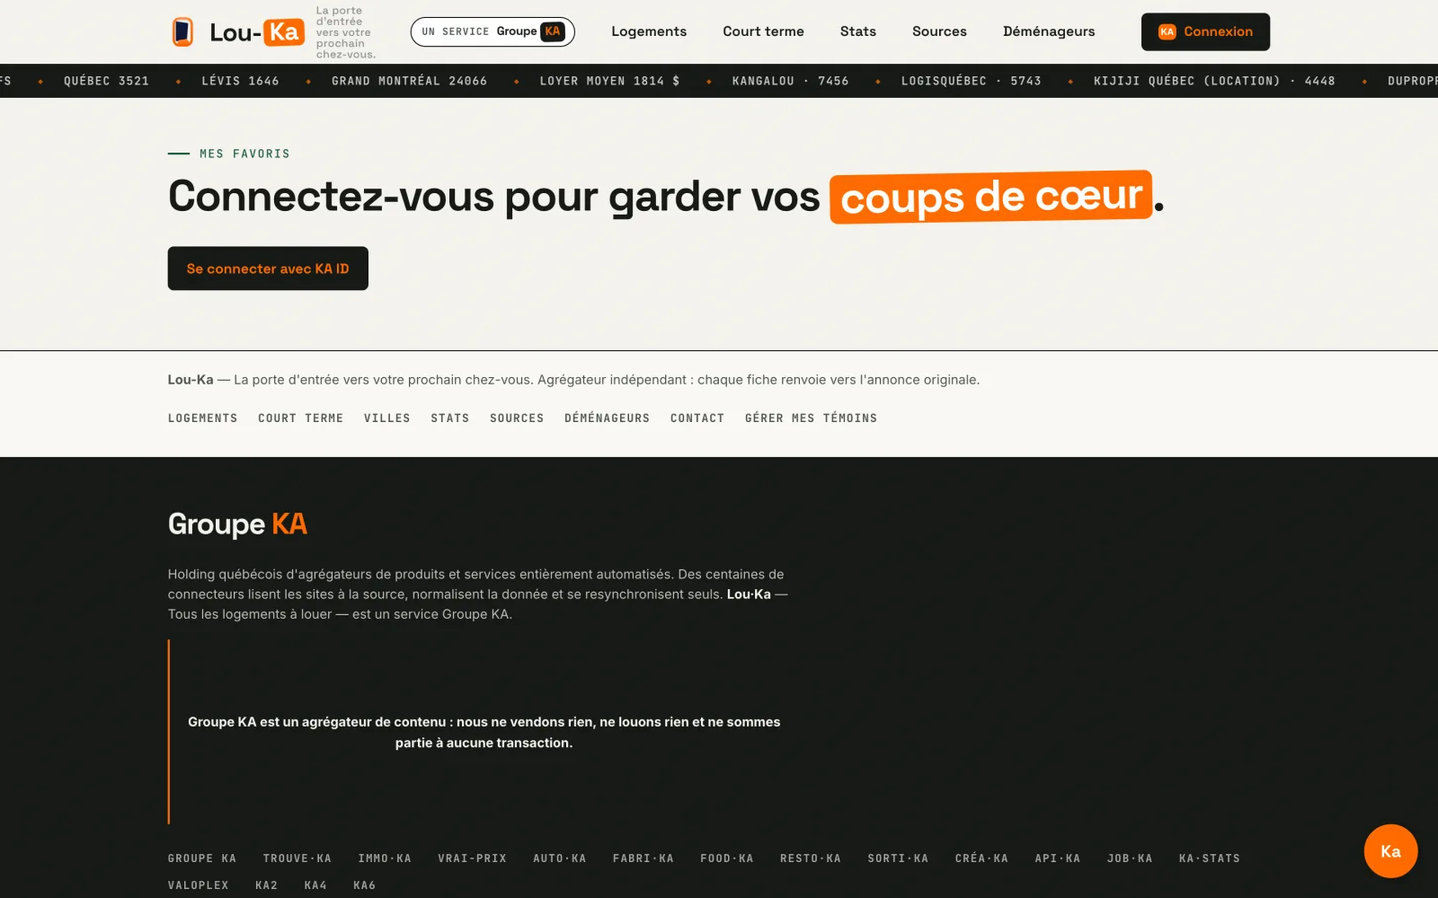Click ticker entry KIJIJI QUÉBEC (LOCATION) · 4448

point(1214,81)
